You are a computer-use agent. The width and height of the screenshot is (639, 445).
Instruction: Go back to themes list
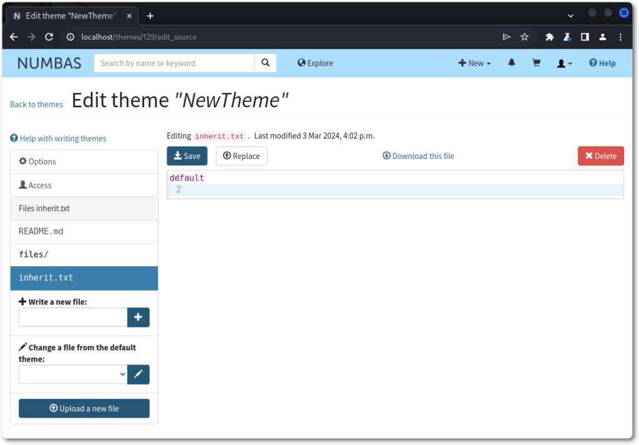36,104
